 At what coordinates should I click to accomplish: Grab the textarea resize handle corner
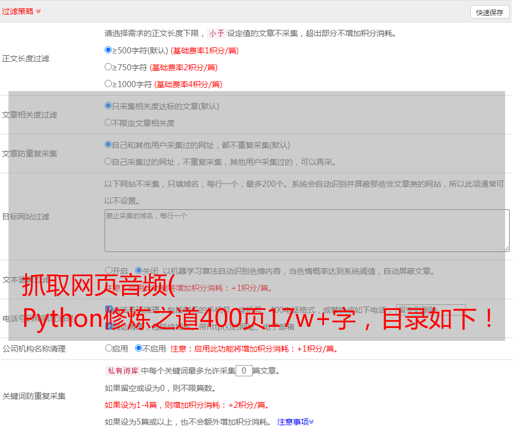506,249
